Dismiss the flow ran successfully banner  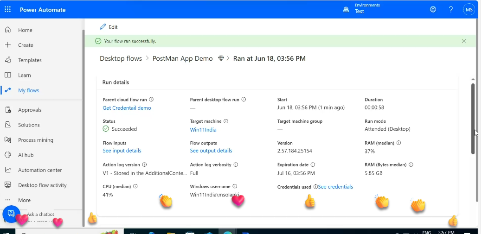(464, 41)
